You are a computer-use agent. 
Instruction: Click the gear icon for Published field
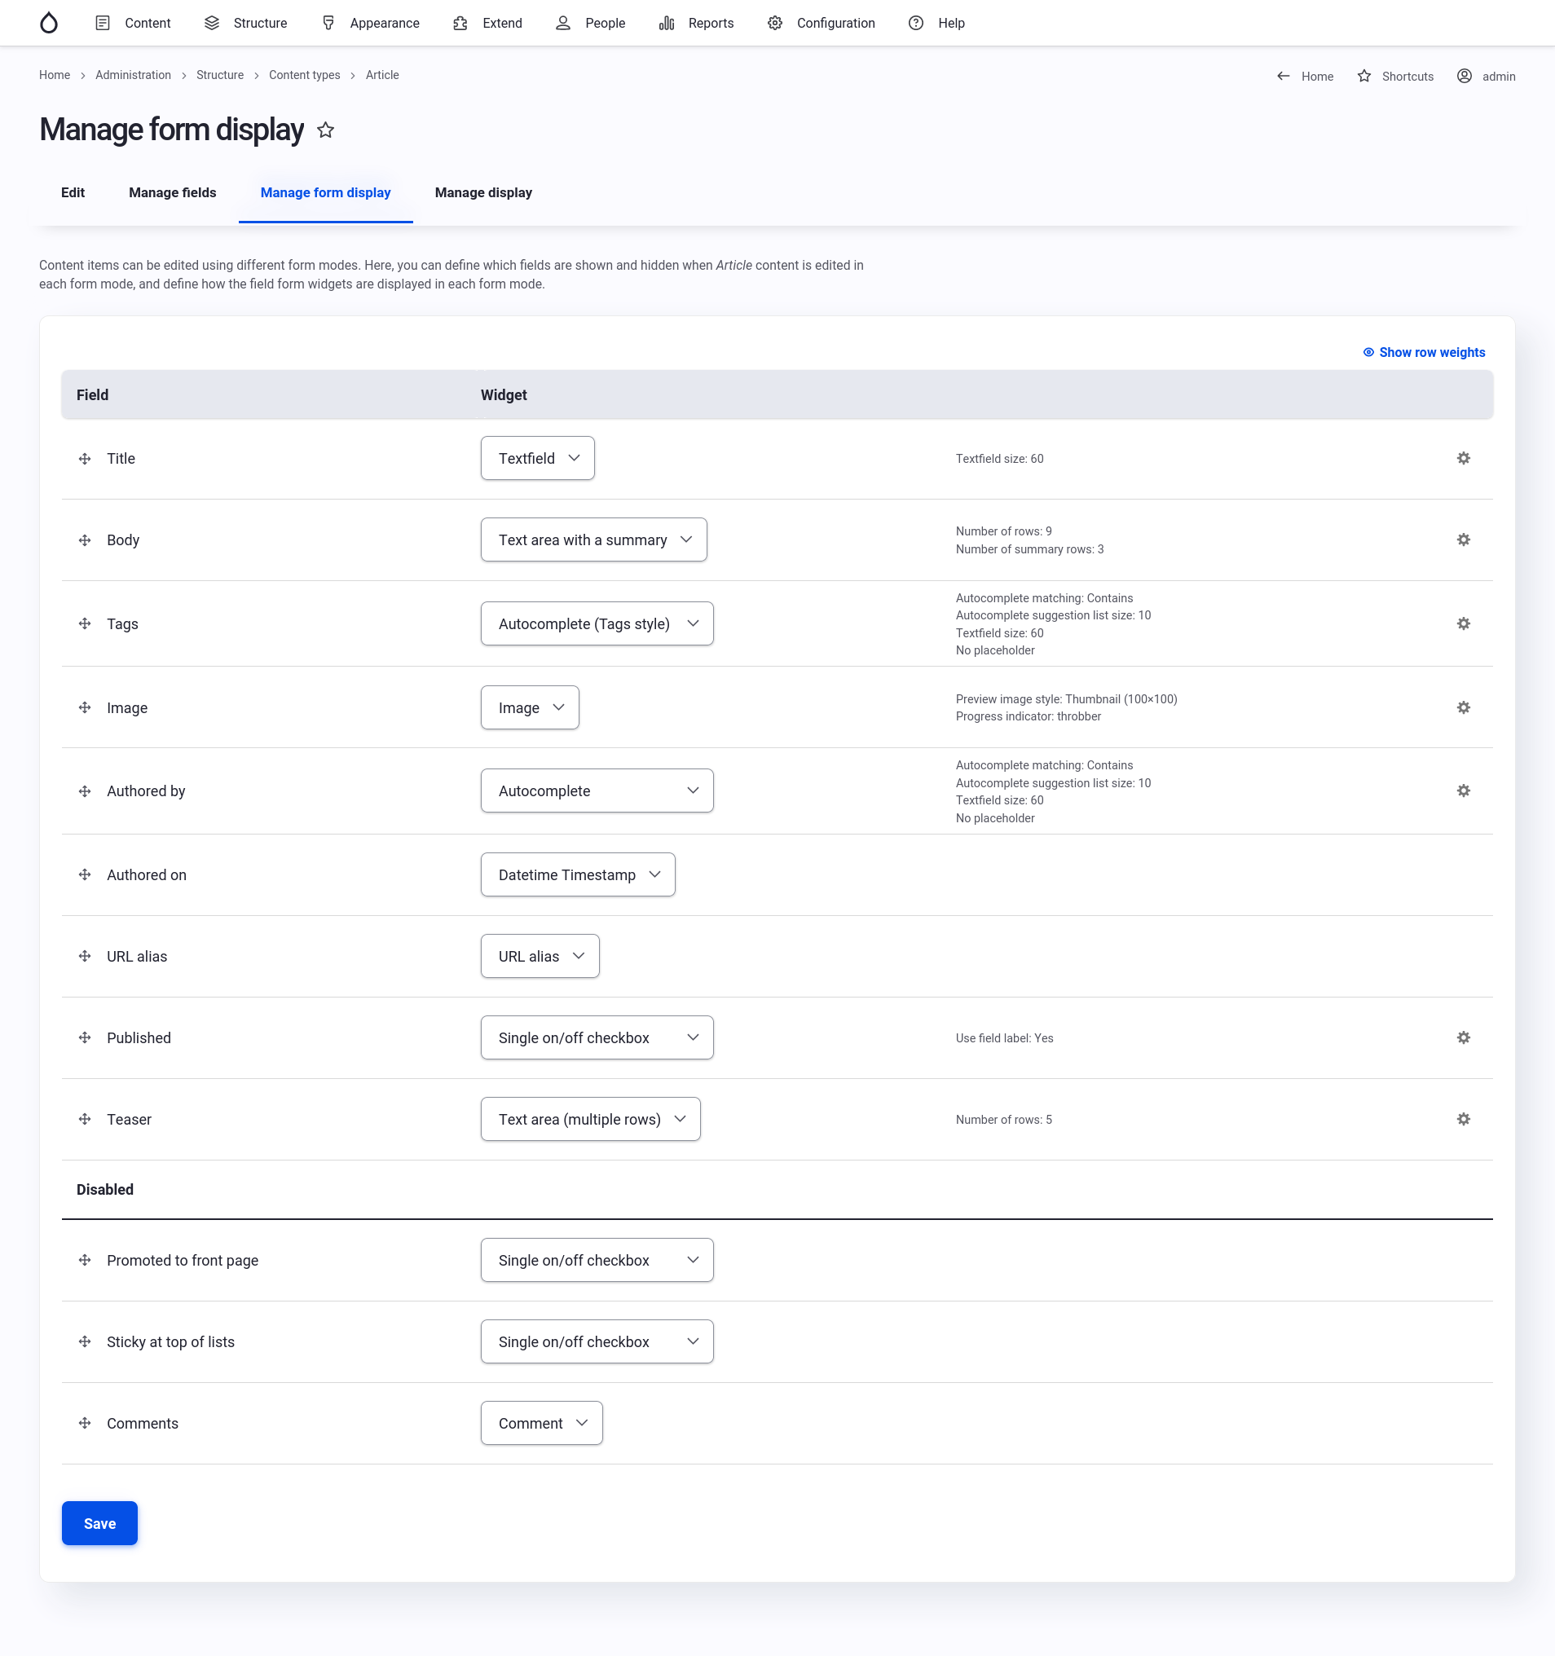coord(1463,1037)
